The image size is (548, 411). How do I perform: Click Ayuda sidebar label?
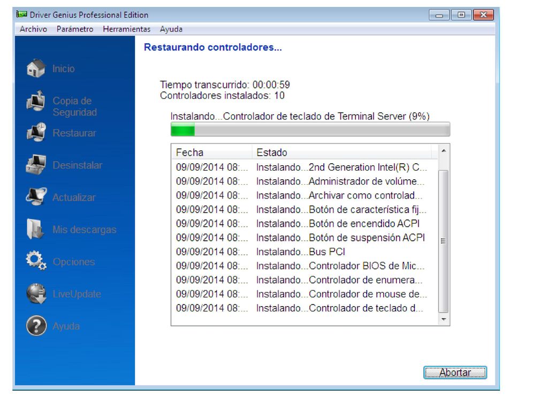point(66,326)
